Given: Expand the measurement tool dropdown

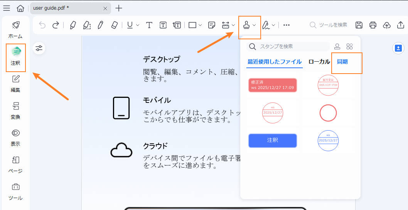Looking at the screenshot, I should click(233, 25).
